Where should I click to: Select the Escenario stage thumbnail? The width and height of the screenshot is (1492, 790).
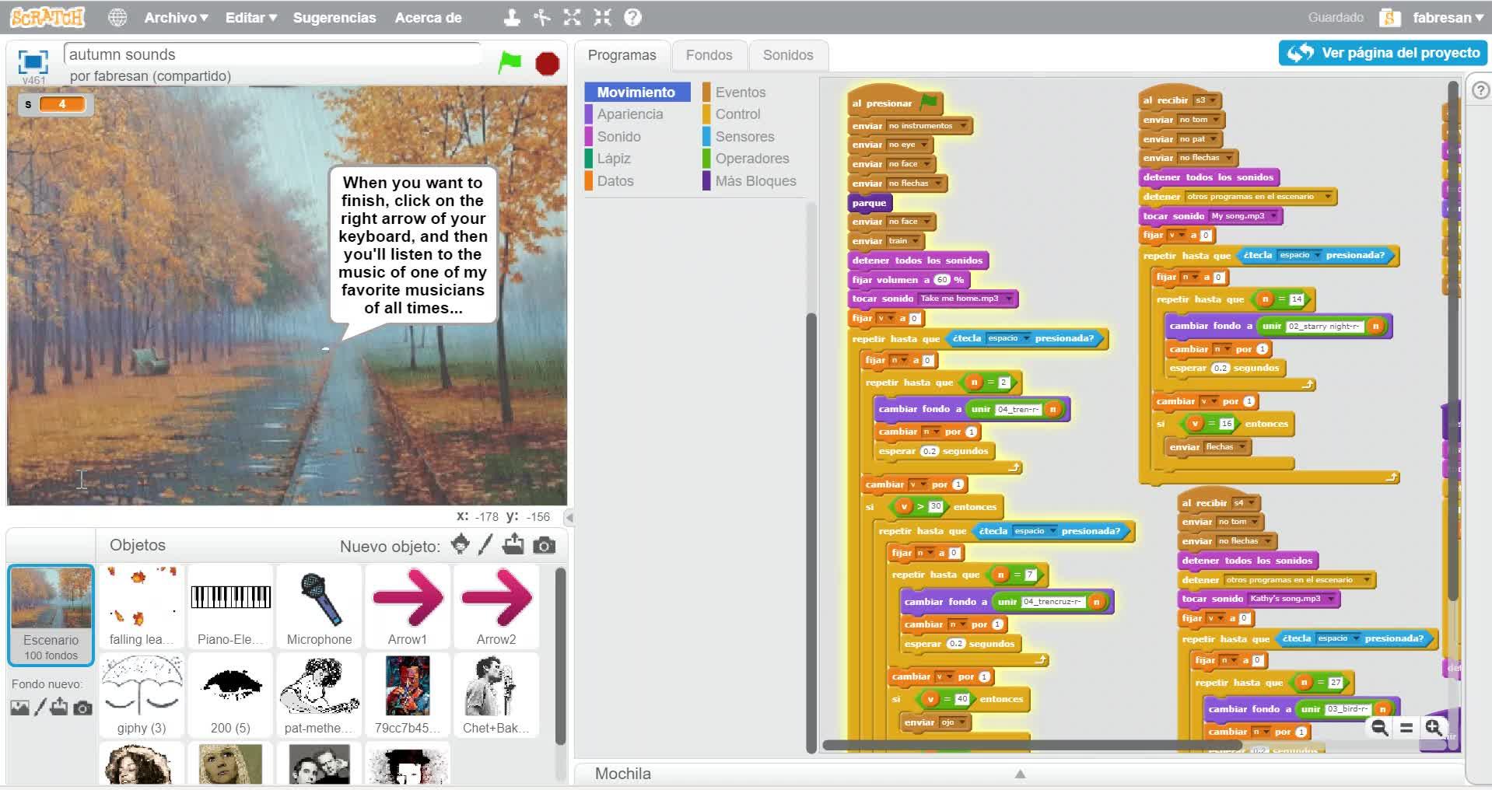point(51,614)
